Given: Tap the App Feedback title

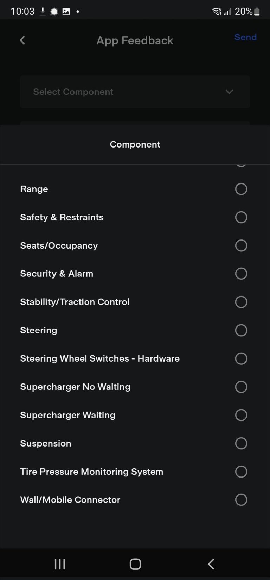Looking at the screenshot, I should tap(135, 40).
